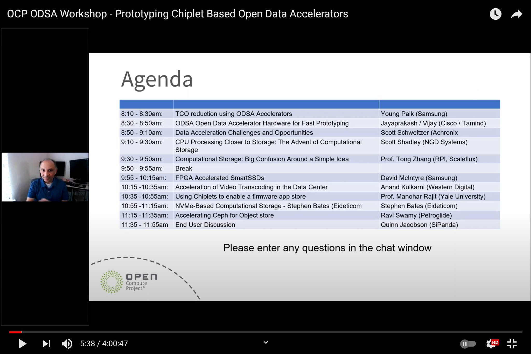Screen dimensions: 531x354
Task: Open the Share options
Action: (516, 14)
